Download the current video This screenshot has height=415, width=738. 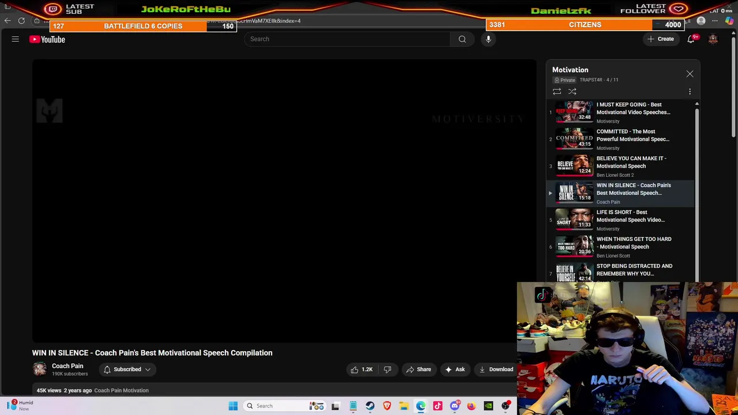click(x=496, y=369)
